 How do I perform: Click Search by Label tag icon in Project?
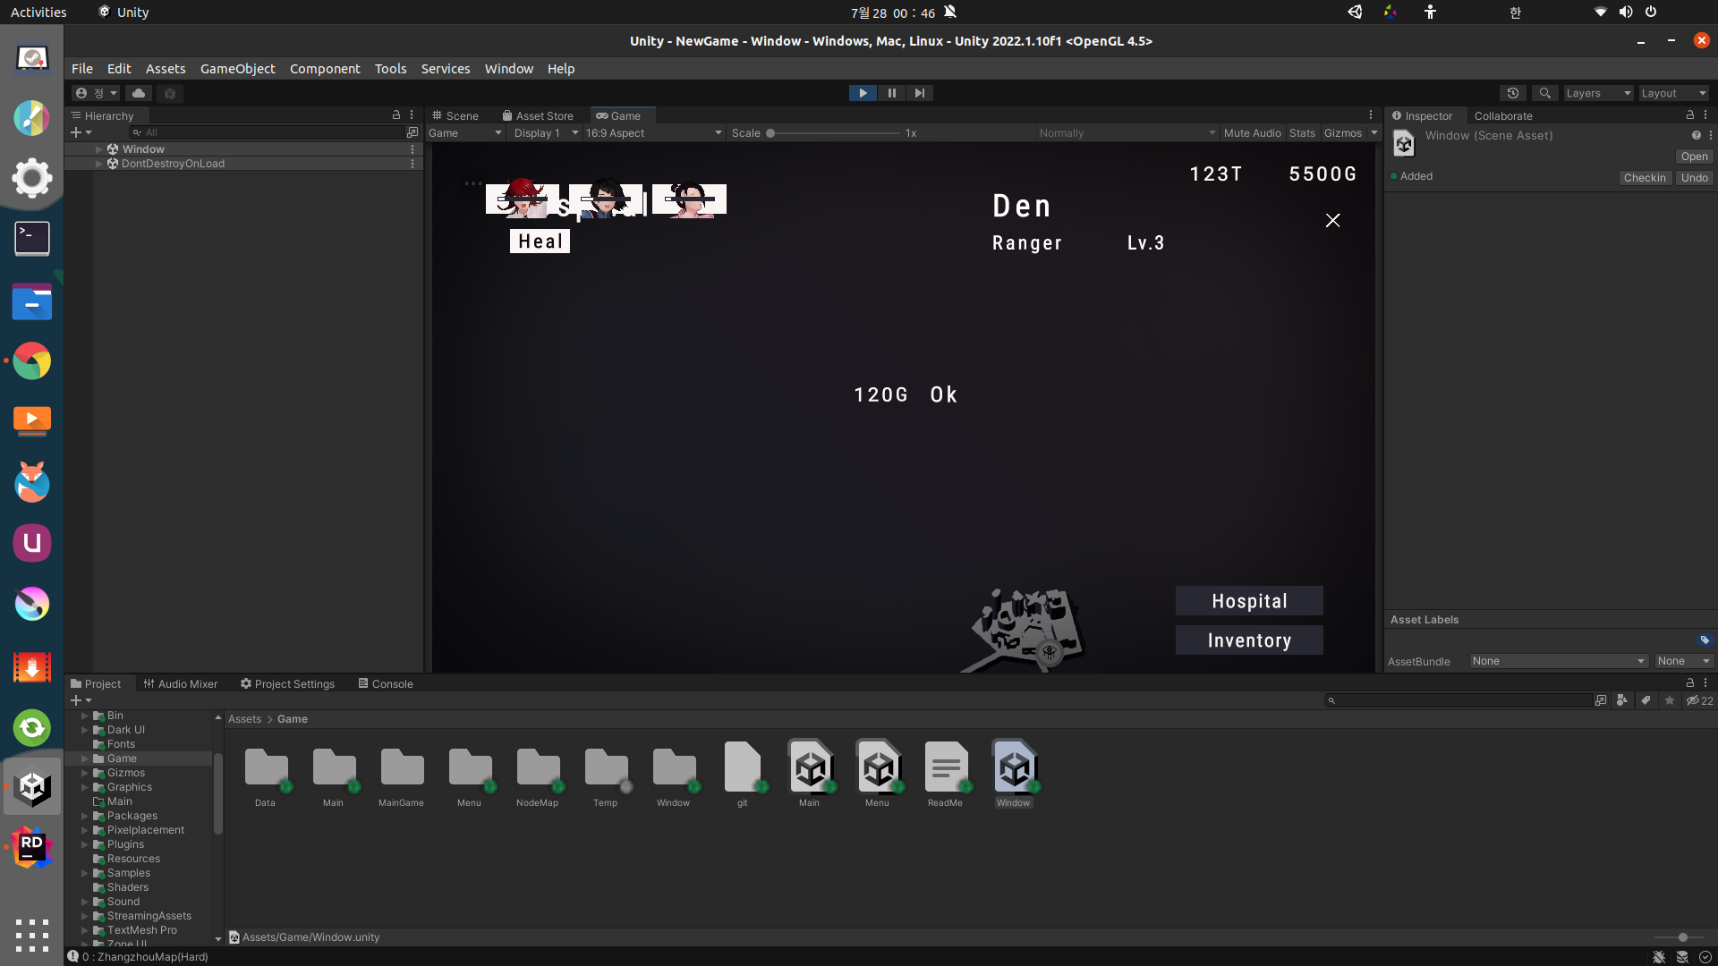pos(1646,700)
